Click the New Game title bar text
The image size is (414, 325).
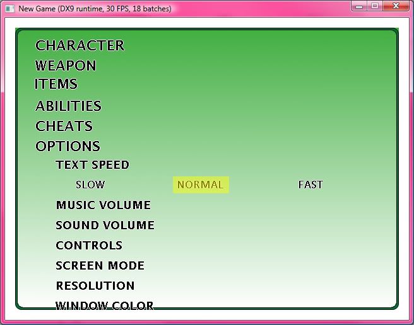pyautogui.click(x=95, y=9)
